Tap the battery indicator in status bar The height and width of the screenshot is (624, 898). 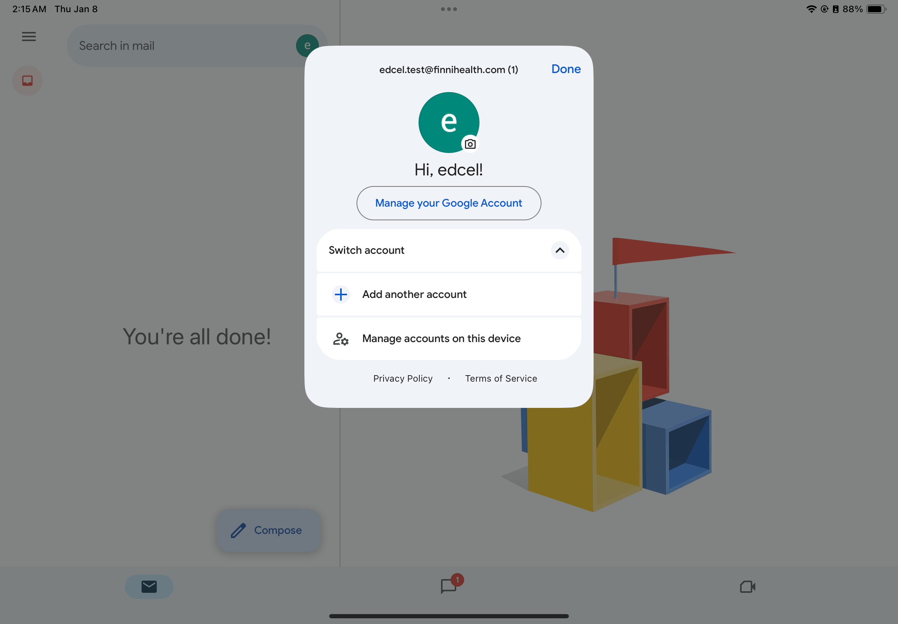(x=876, y=9)
